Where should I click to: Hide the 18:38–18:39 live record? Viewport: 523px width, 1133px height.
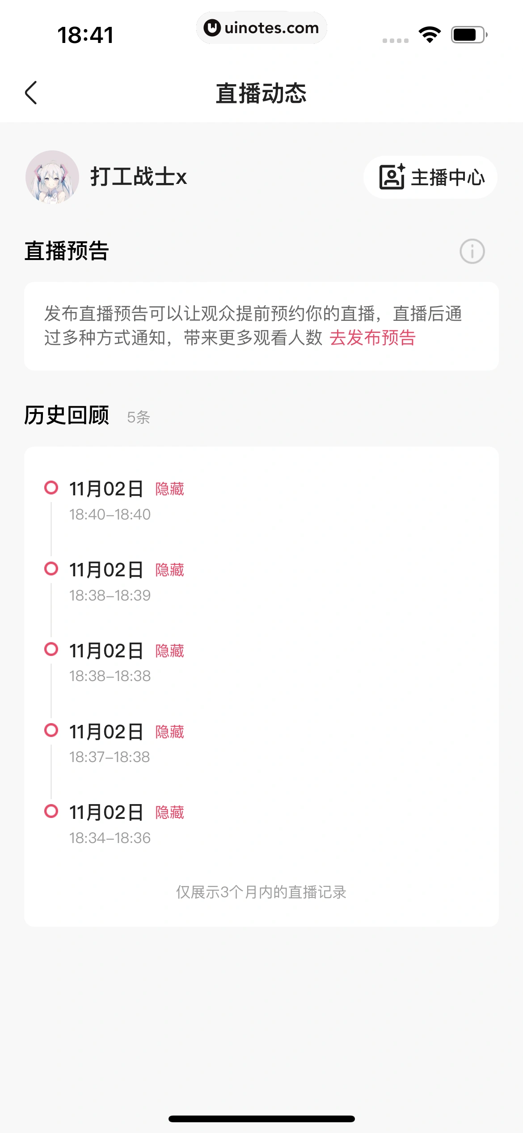tap(169, 570)
